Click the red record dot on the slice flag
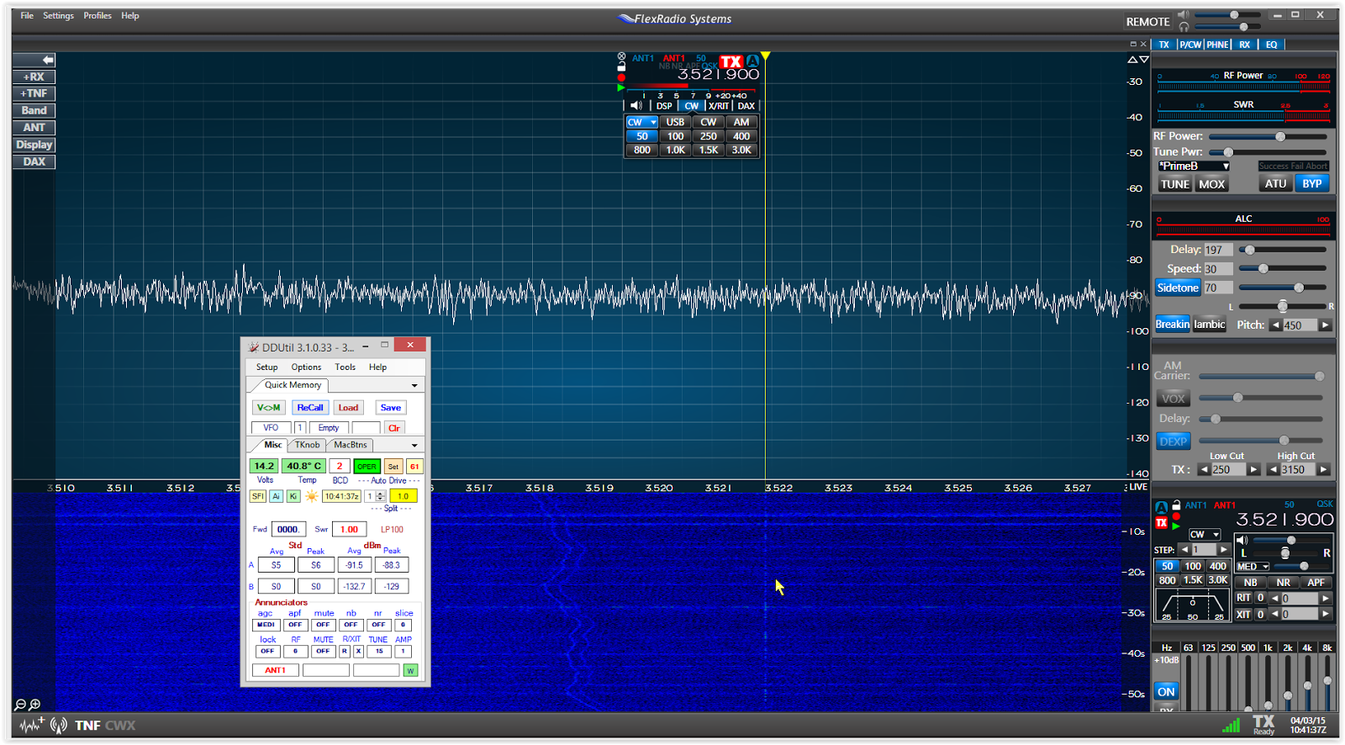 621,77
